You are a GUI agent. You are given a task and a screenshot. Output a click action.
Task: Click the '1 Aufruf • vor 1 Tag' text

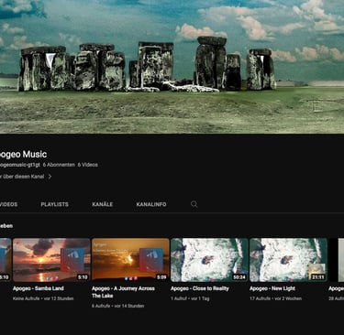pyautogui.click(x=190, y=298)
